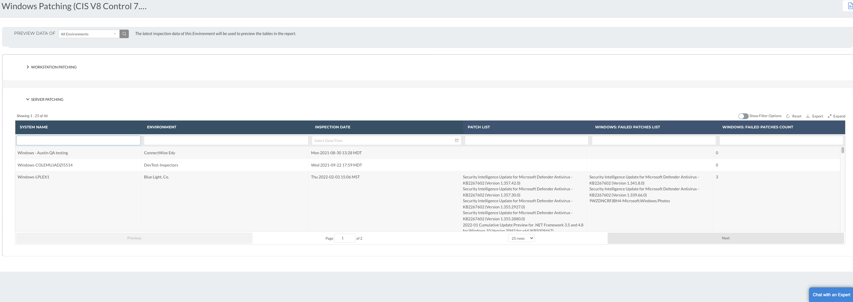The height and width of the screenshot is (302, 853).
Task: Open Chat with an Expert
Action: coord(831,295)
